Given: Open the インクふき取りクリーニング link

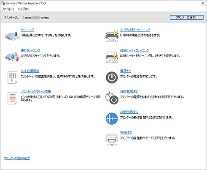Looking at the screenshot, I should click(135, 30).
